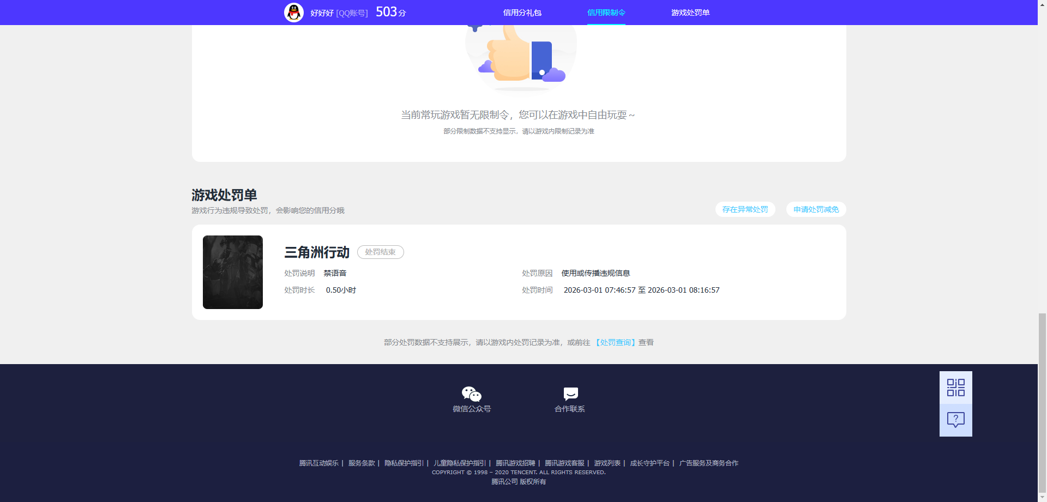
Task: Open 广告服务及商务合作 footer link
Action: coord(708,463)
